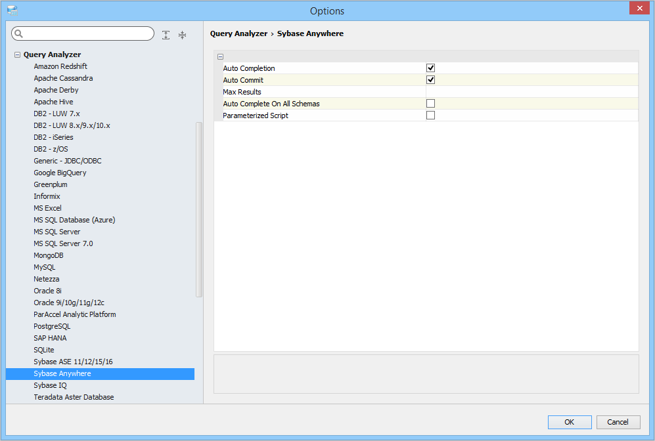655x441 pixels.
Task: Open Apache Derby settings
Action: tap(56, 90)
